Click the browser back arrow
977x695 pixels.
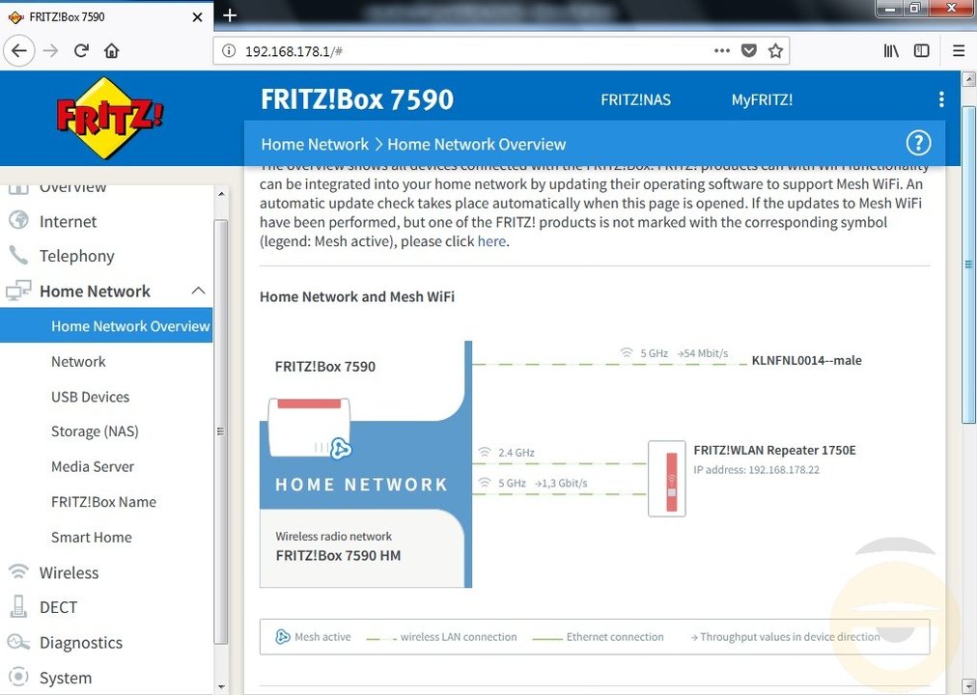tap(19, 50)
